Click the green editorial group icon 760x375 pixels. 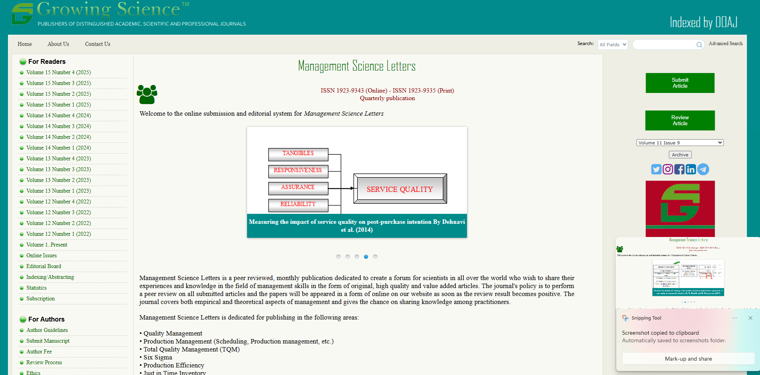[147, 95]
